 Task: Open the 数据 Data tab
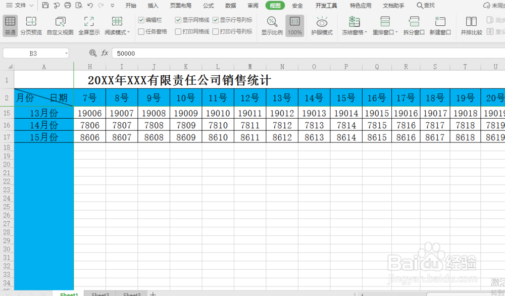click(x=231, y=6)
